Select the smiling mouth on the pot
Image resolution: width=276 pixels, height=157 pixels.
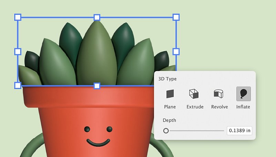(98, 142)
